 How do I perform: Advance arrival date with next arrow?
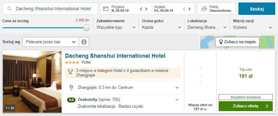click(x=146, y=9)
